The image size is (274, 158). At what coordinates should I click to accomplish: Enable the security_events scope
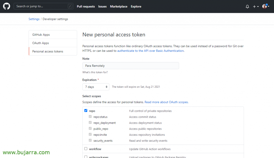(x=90, y=140)
